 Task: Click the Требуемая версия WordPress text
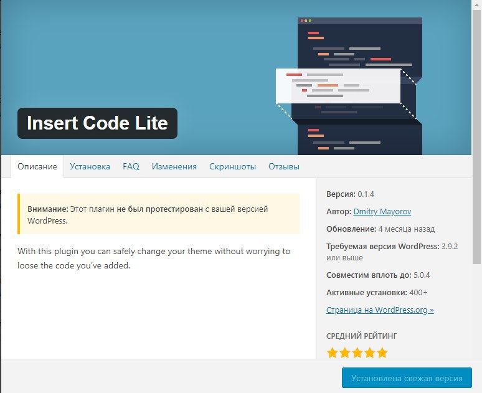coord(392,252)
